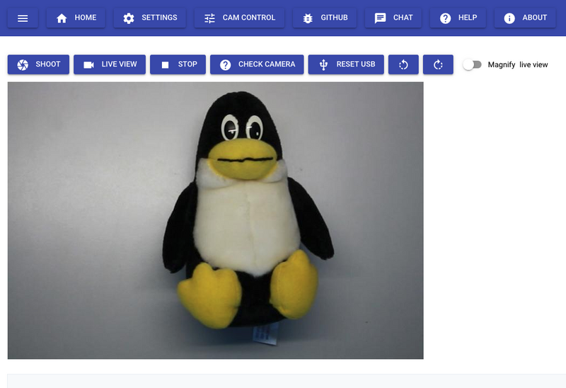Click the penguin live view image

click(216, 220)
